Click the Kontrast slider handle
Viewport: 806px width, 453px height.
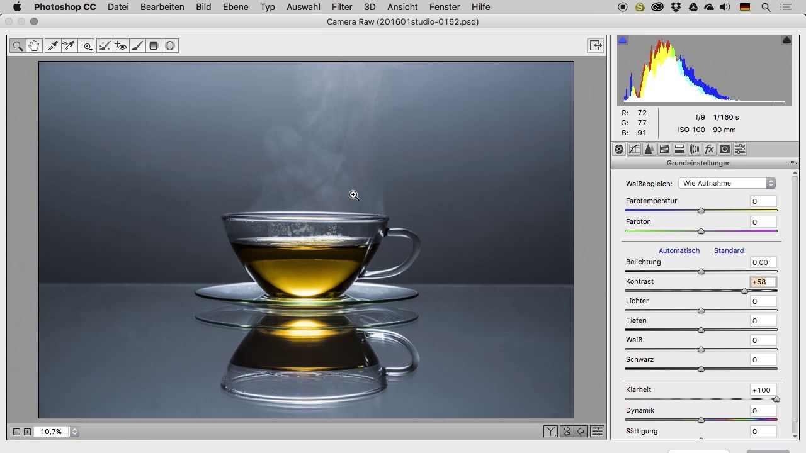coord(744,291)
